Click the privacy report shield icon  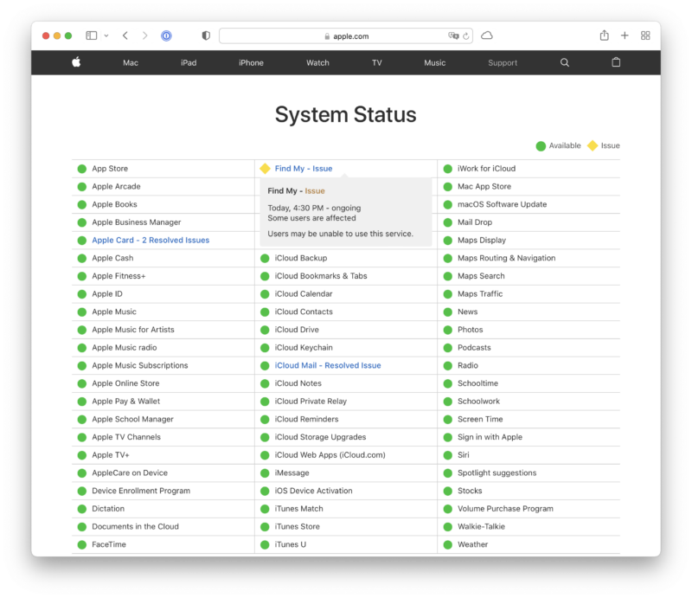point(206,35)
